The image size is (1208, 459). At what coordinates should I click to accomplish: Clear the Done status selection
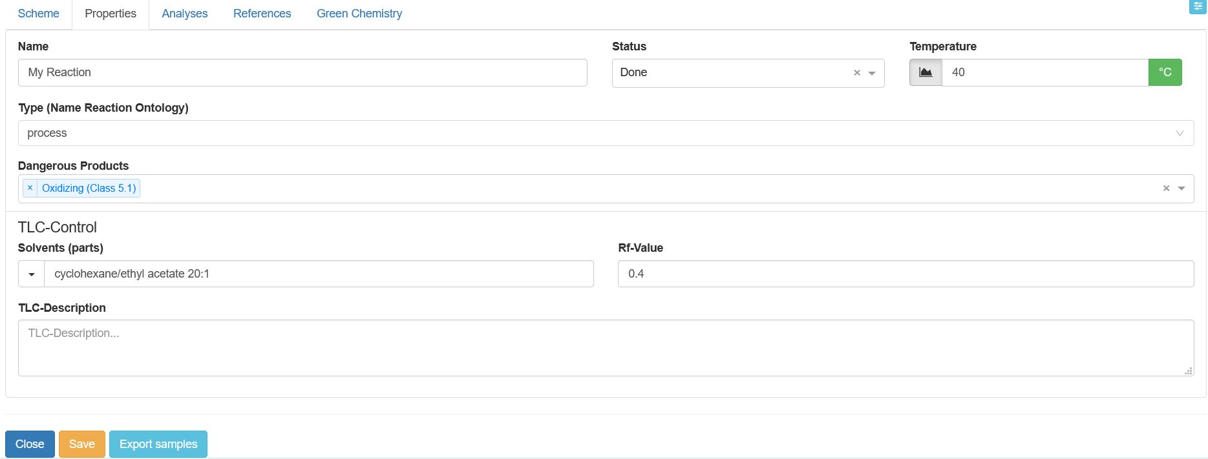point(857,73)
